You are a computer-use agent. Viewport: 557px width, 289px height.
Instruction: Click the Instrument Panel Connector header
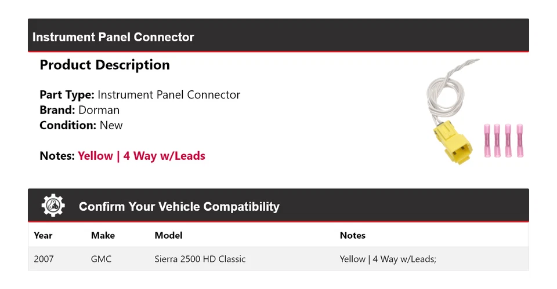113,37
